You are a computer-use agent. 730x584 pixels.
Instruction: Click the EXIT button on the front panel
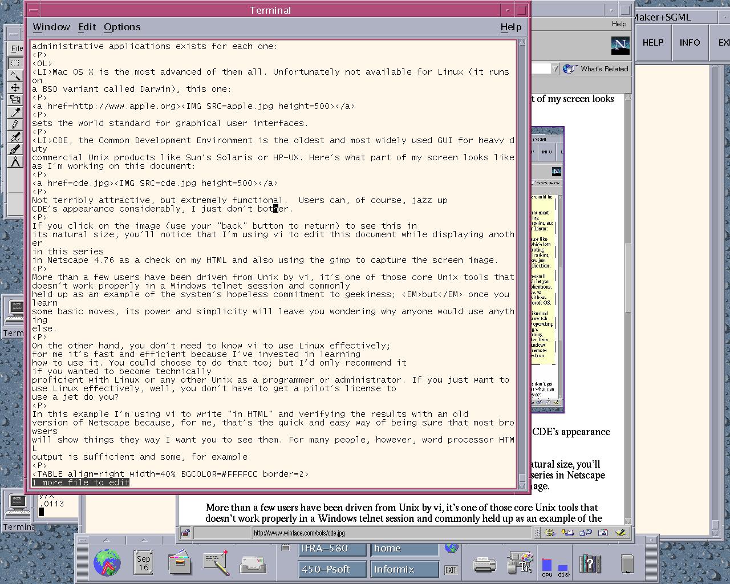tap(451, 570)
